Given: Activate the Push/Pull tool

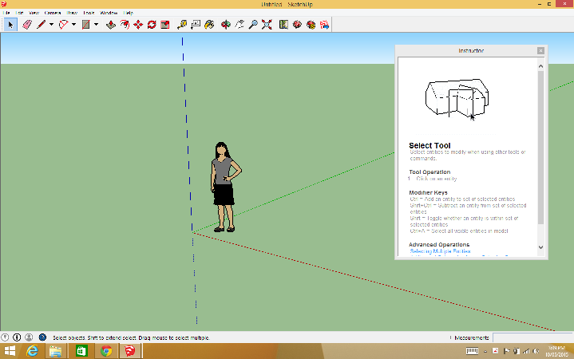Looking at the screenshot, I should 111,25.
